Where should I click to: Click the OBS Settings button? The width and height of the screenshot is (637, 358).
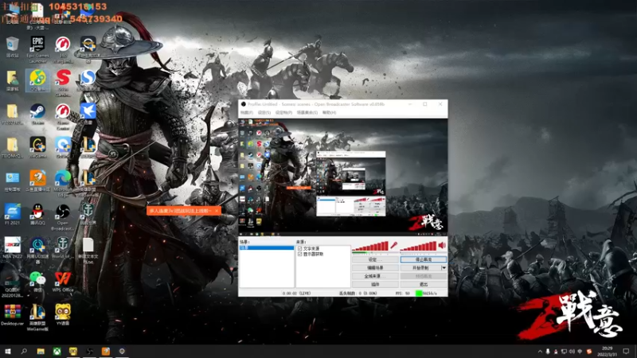click(x=375, y=259)
